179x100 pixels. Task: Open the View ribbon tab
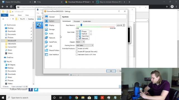27,15
